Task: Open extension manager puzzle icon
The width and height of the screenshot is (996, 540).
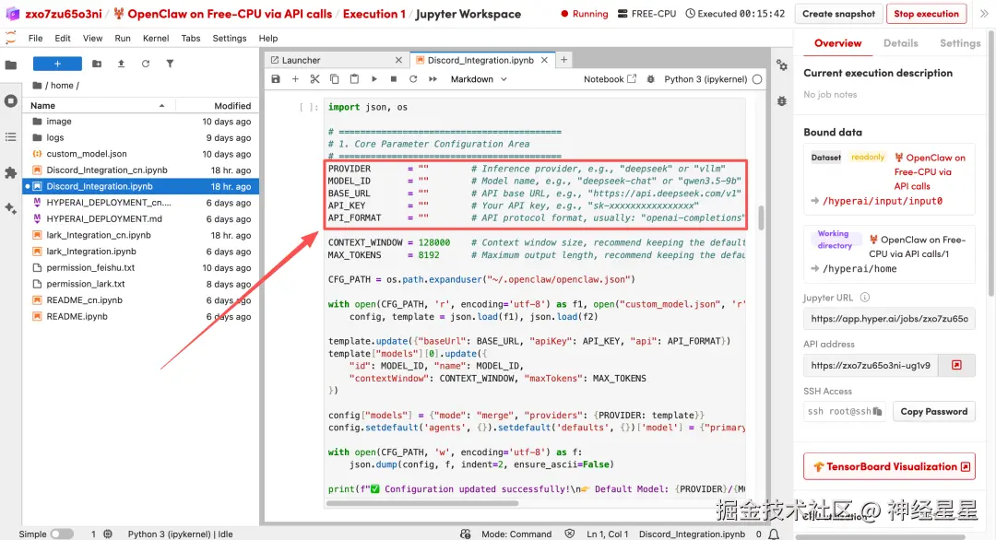Action: (11, 172)
